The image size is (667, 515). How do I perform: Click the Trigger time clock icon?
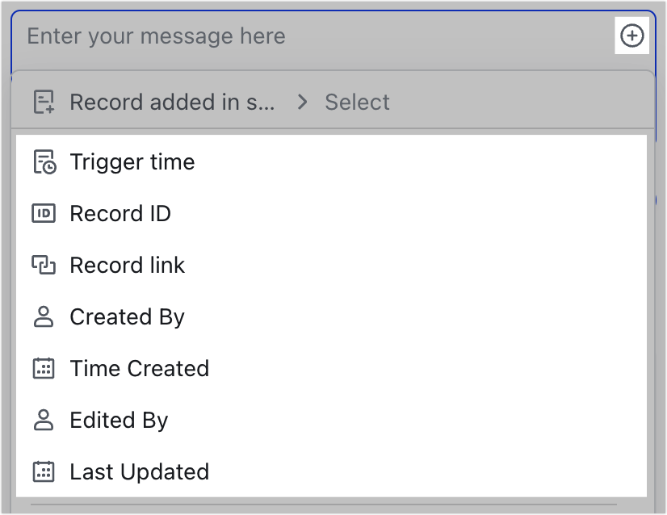(43, 161)
